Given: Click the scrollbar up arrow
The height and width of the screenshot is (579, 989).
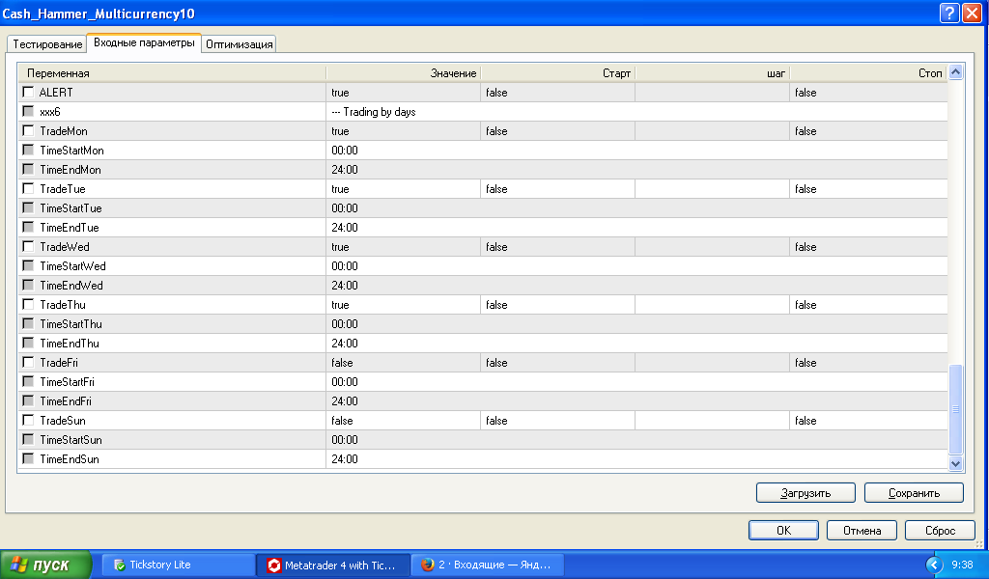Looking at the screenshot, I should click(955, 71).
